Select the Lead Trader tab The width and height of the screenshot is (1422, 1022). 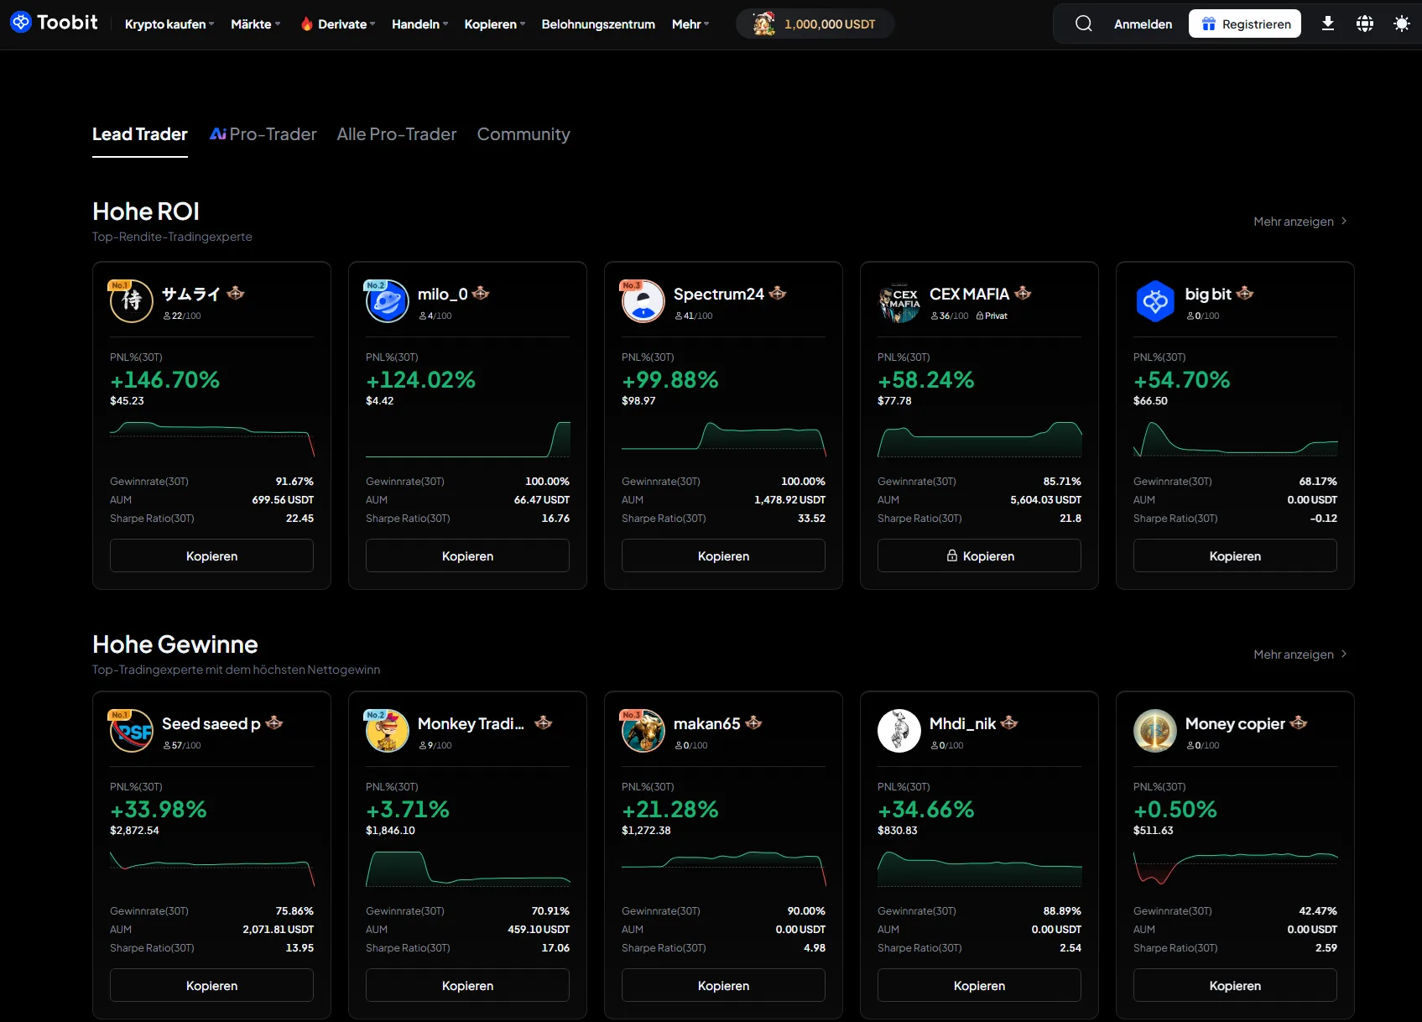click(140, 134)
